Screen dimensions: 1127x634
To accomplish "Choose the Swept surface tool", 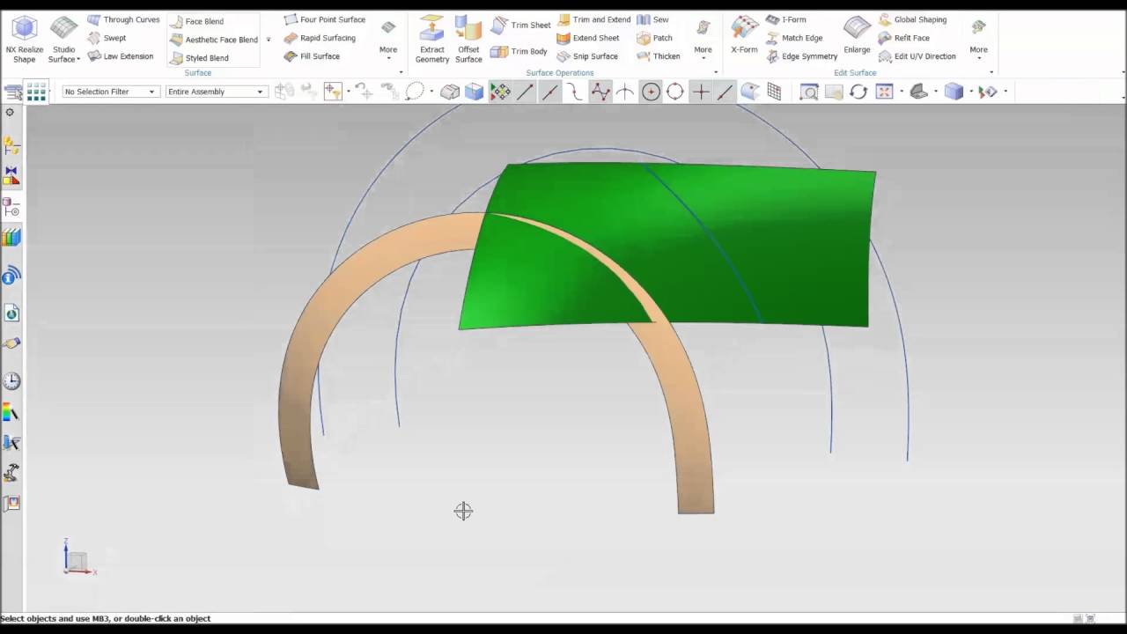I will [107, 38].
